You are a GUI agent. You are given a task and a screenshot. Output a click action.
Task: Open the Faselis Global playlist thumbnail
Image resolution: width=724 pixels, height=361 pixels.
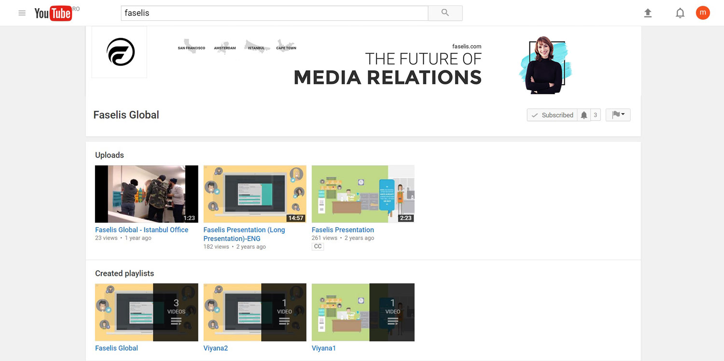coord(147,312)
